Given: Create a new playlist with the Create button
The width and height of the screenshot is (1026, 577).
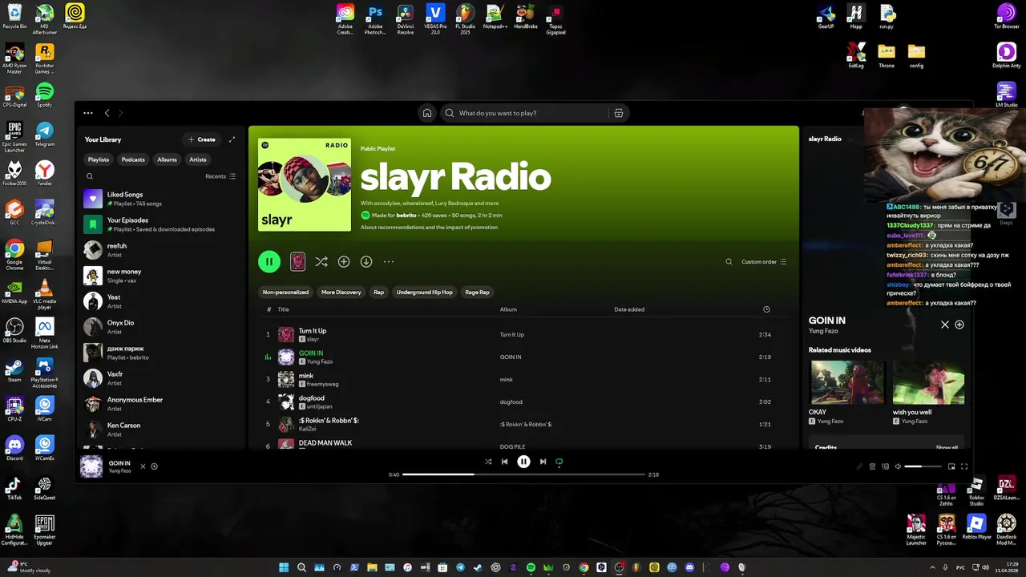Looking at the screenshot, I should pyautogui.click(x=202, y=139).
